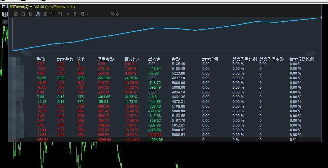Click the lots cell 7.69
Viewport: 328px width, 168px height.
click(x=40, y=97)
